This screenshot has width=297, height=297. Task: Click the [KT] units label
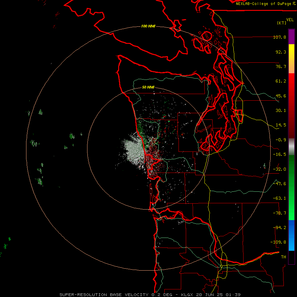pyautogui.click(x=282, y=23)
